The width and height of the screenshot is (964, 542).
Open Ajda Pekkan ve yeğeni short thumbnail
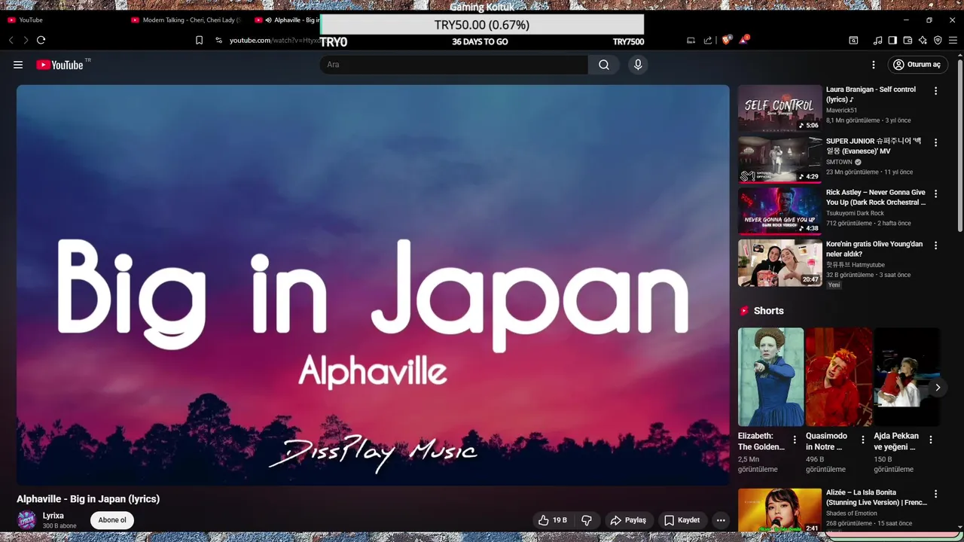906,376
